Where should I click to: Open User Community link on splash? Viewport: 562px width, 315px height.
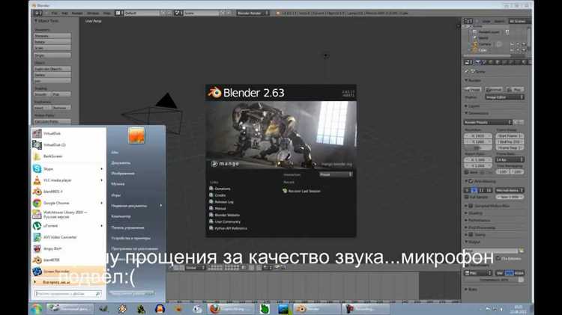(x=227, y=221)
